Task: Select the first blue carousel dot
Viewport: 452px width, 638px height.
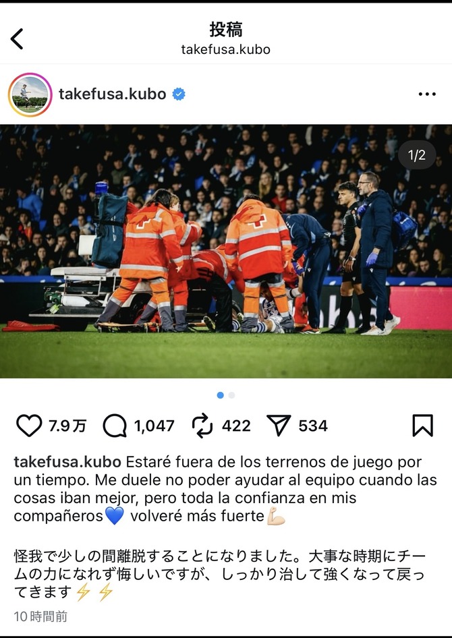Action: [221, 395]
